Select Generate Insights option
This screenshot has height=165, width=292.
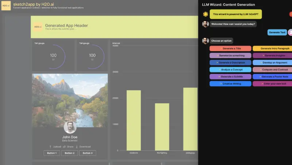point(273,56)
